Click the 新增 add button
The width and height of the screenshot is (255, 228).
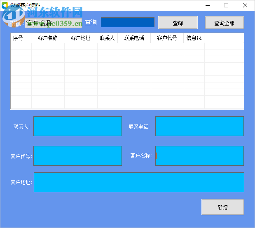[x=223, y=207]
